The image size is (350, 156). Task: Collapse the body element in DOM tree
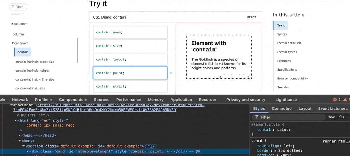coord(20,141)
